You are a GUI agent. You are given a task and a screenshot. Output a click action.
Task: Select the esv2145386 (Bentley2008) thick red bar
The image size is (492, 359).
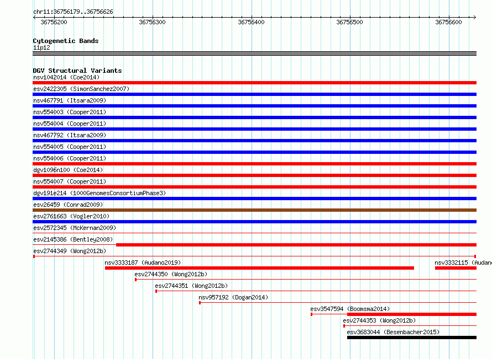[296, 245]
